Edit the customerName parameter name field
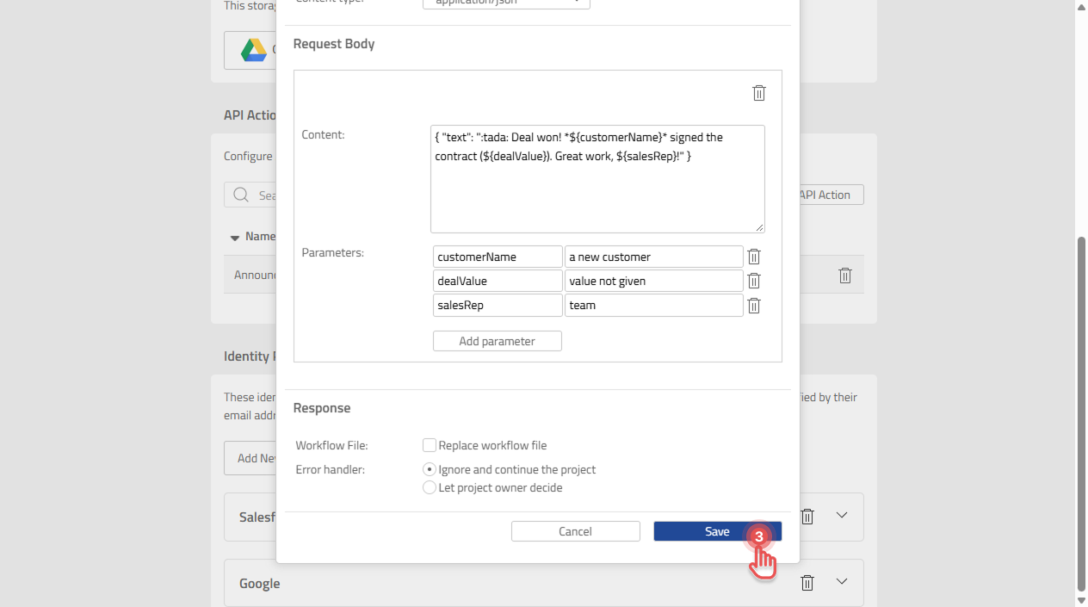 (498, 257)
